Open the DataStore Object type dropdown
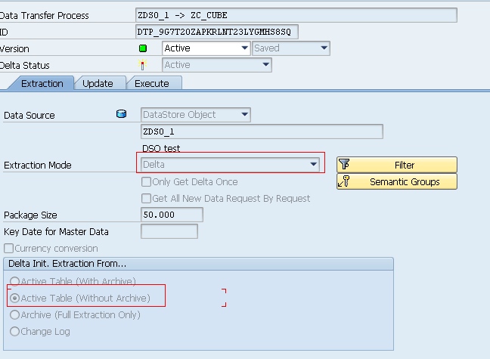The height and width of the screenshot is (359, 490). (x=196, y=115)
